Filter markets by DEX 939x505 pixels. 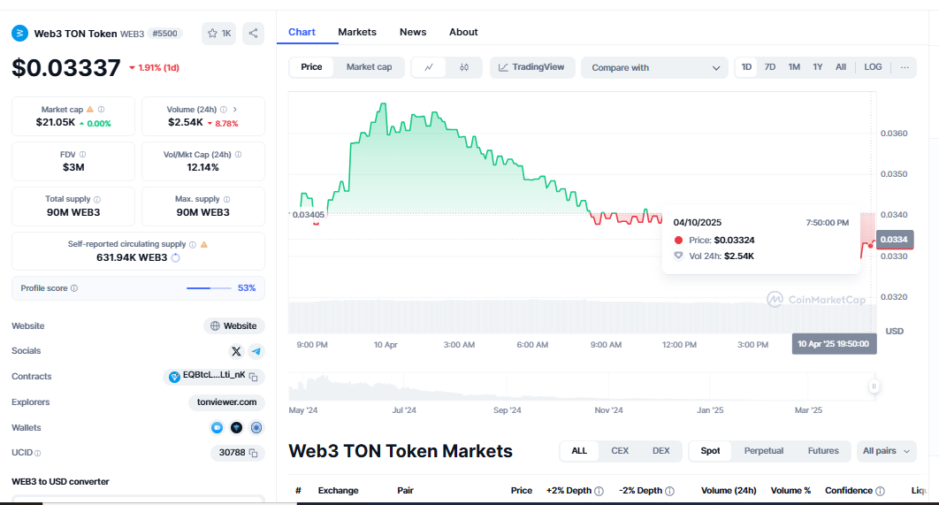[661, 451]
